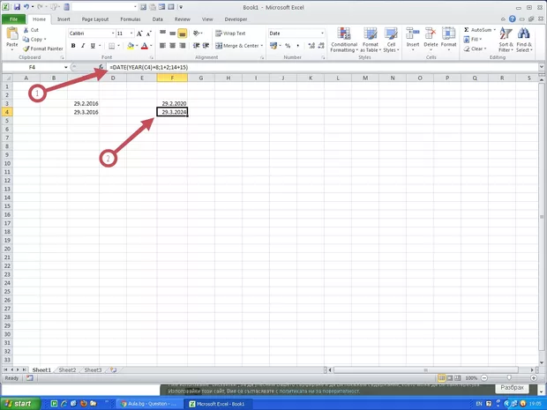547x410 pixels.
Task: Switch to Sheet2 tab
Action: [x=67, y=370]
